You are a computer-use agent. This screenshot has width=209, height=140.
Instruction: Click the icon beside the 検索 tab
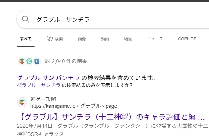click(x=50, y=39)
